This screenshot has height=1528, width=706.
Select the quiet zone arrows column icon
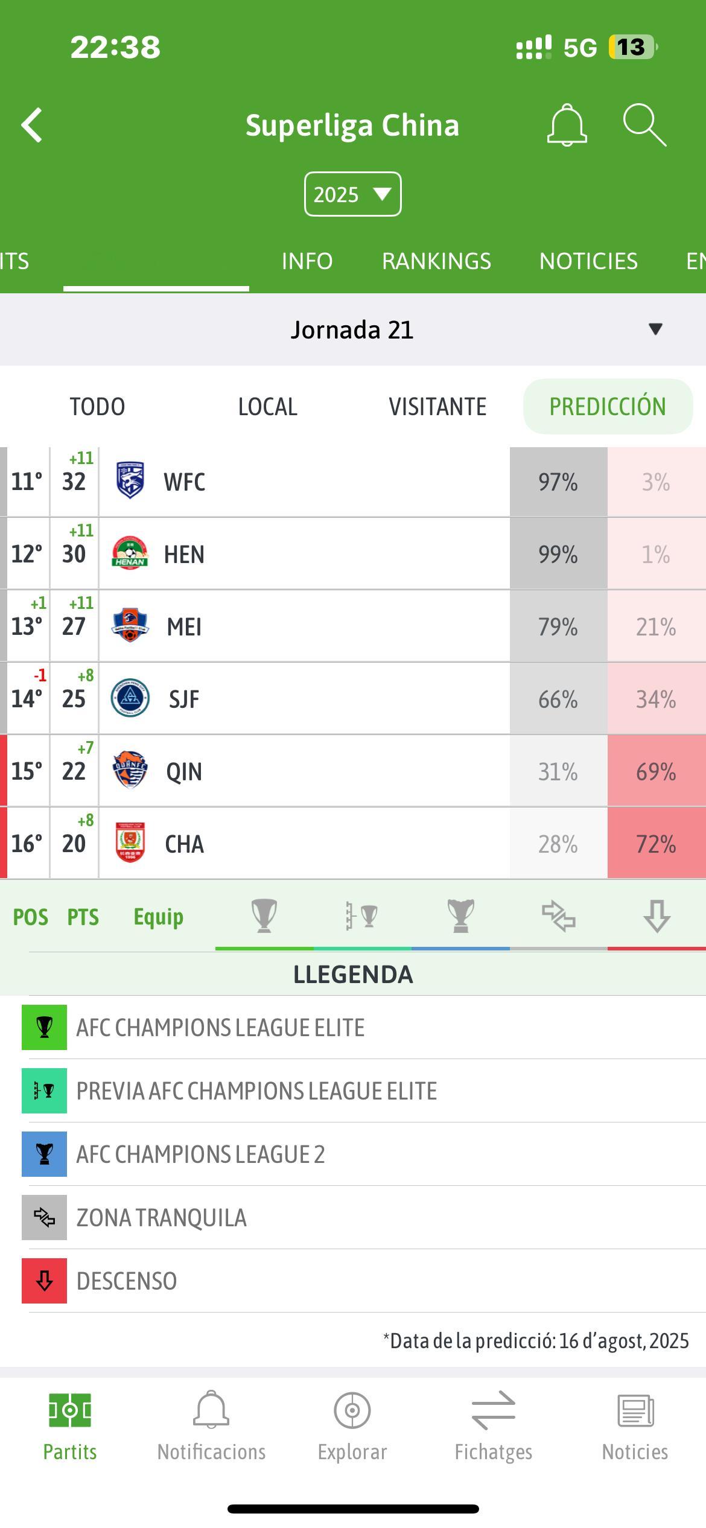558,916
